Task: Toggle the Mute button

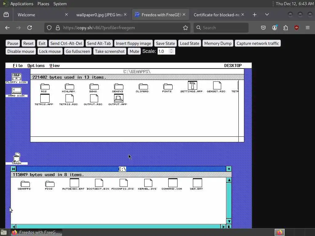Action: pyautogui.click(x=134, y=51)
